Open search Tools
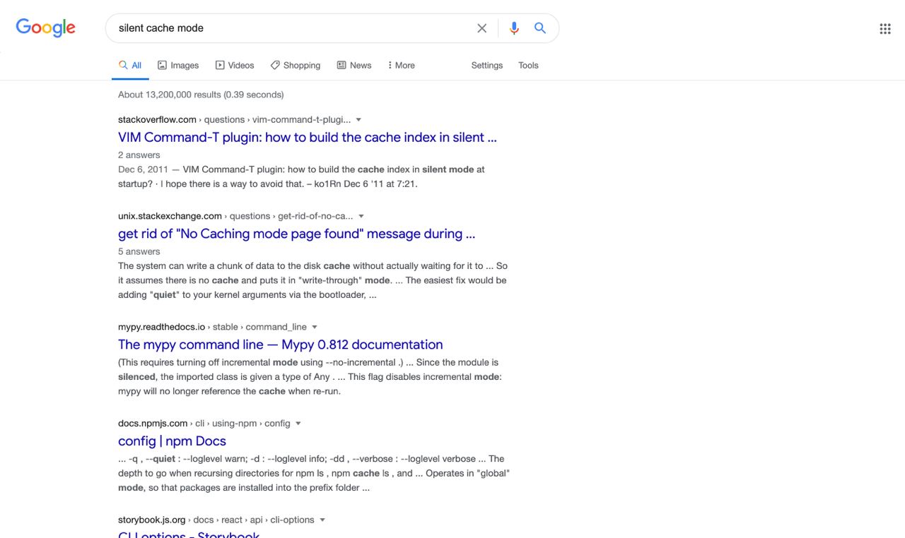This screenshot has height=538, width=905. coord(528,65)
